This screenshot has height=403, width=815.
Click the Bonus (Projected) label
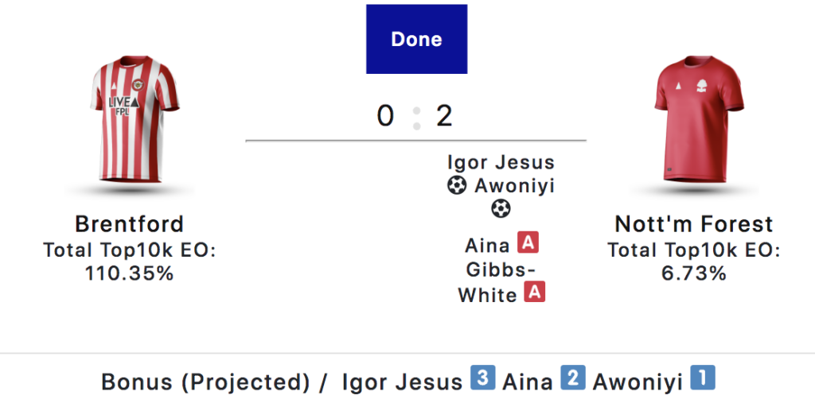[x=205, y=382]
